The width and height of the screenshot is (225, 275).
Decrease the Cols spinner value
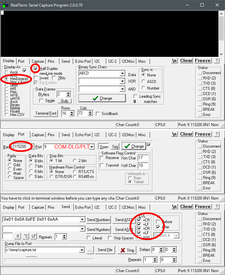coord(90,115)
